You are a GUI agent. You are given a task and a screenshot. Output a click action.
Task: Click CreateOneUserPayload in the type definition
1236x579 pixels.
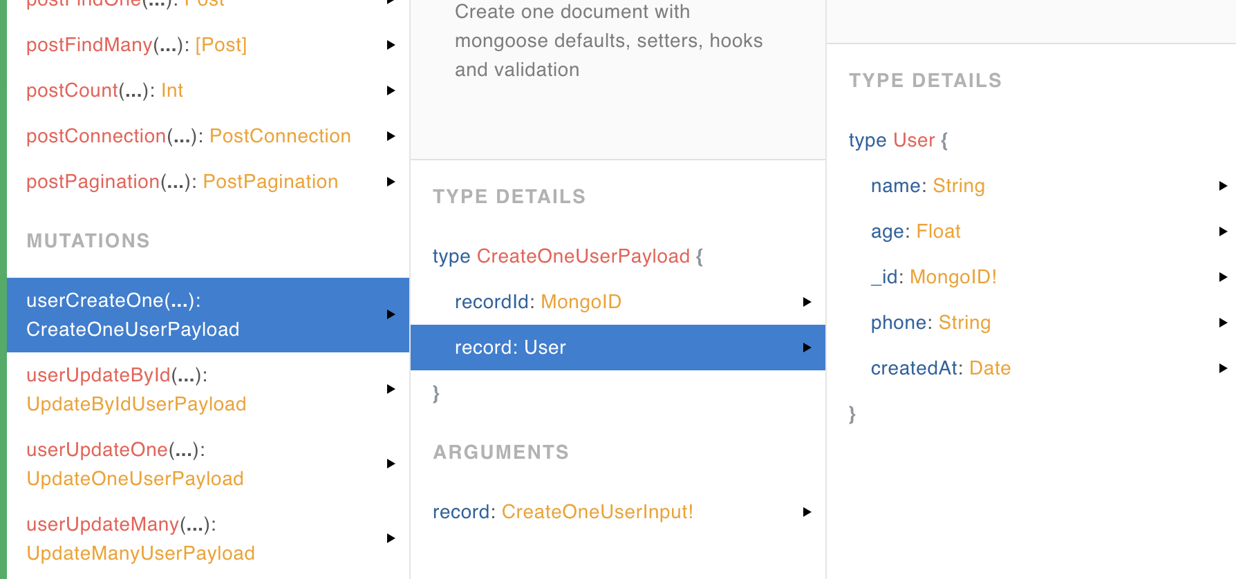[583, 256]
